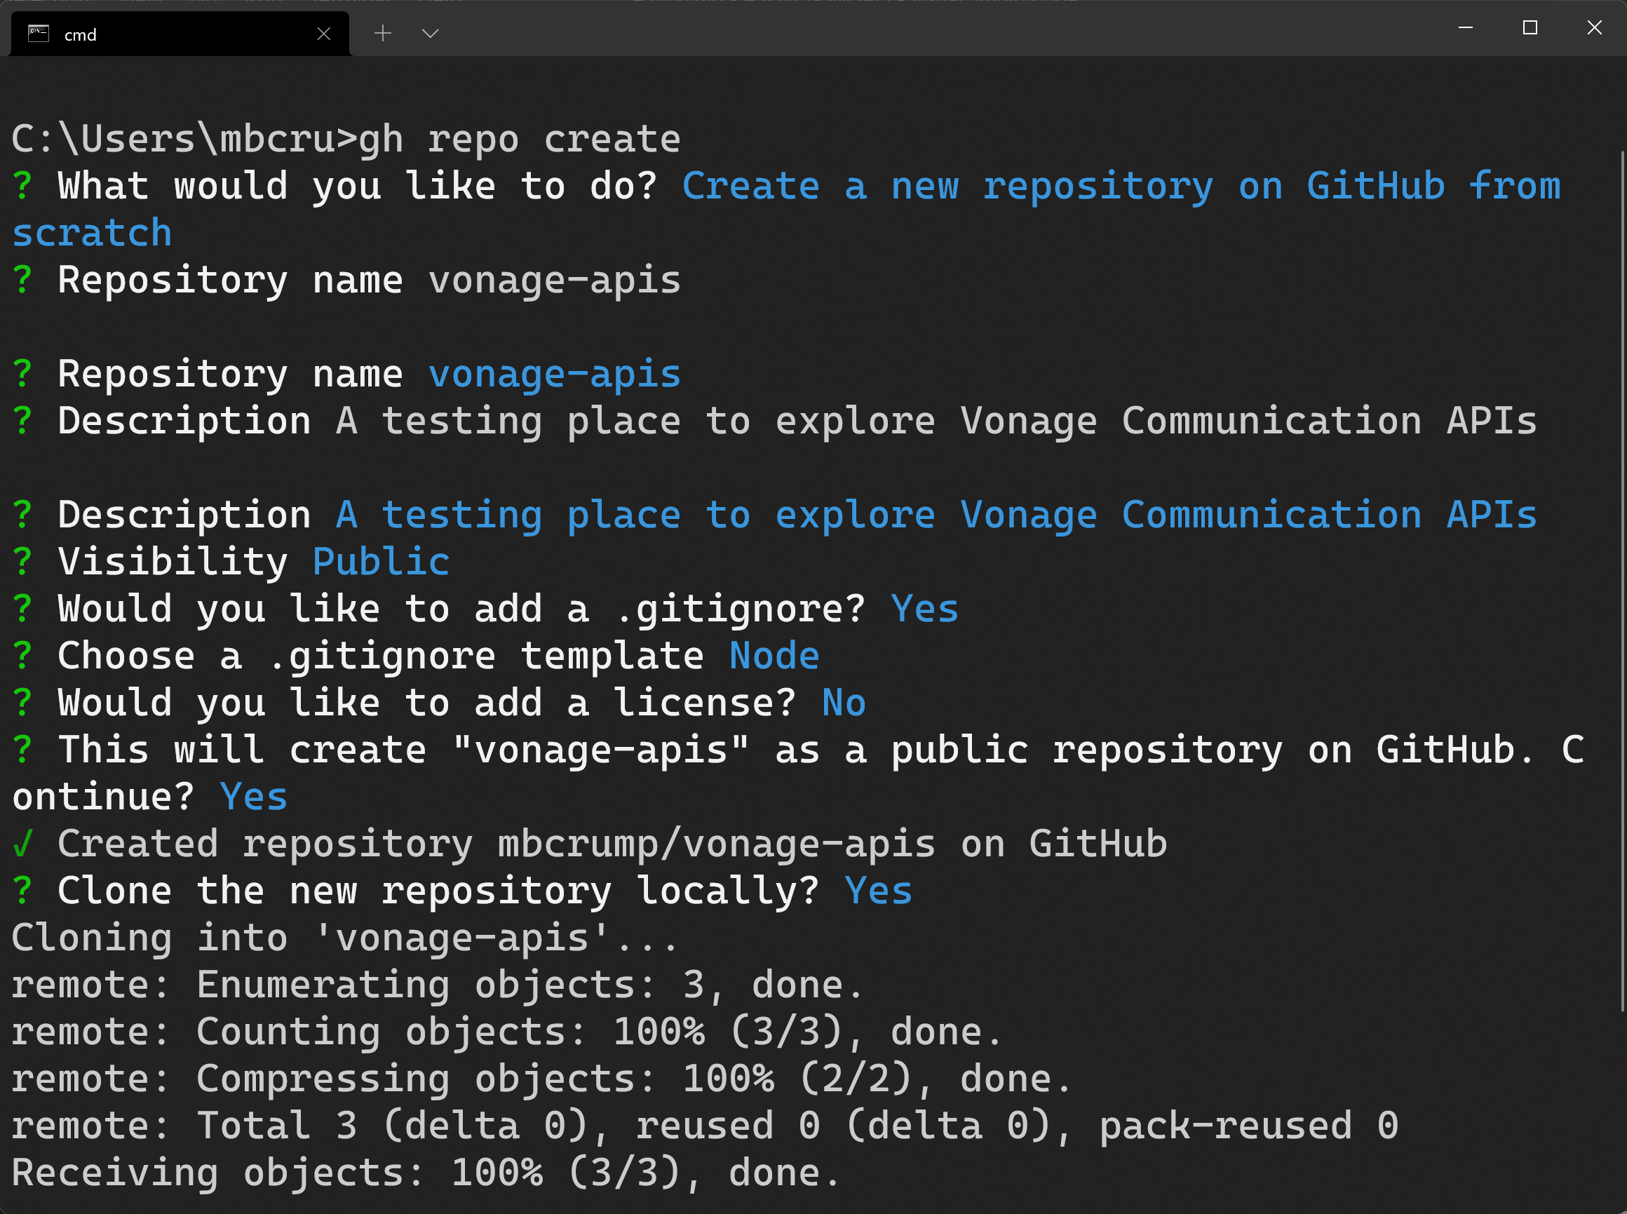
Task: Maximize the terminal window
Action: (1530, 28)
